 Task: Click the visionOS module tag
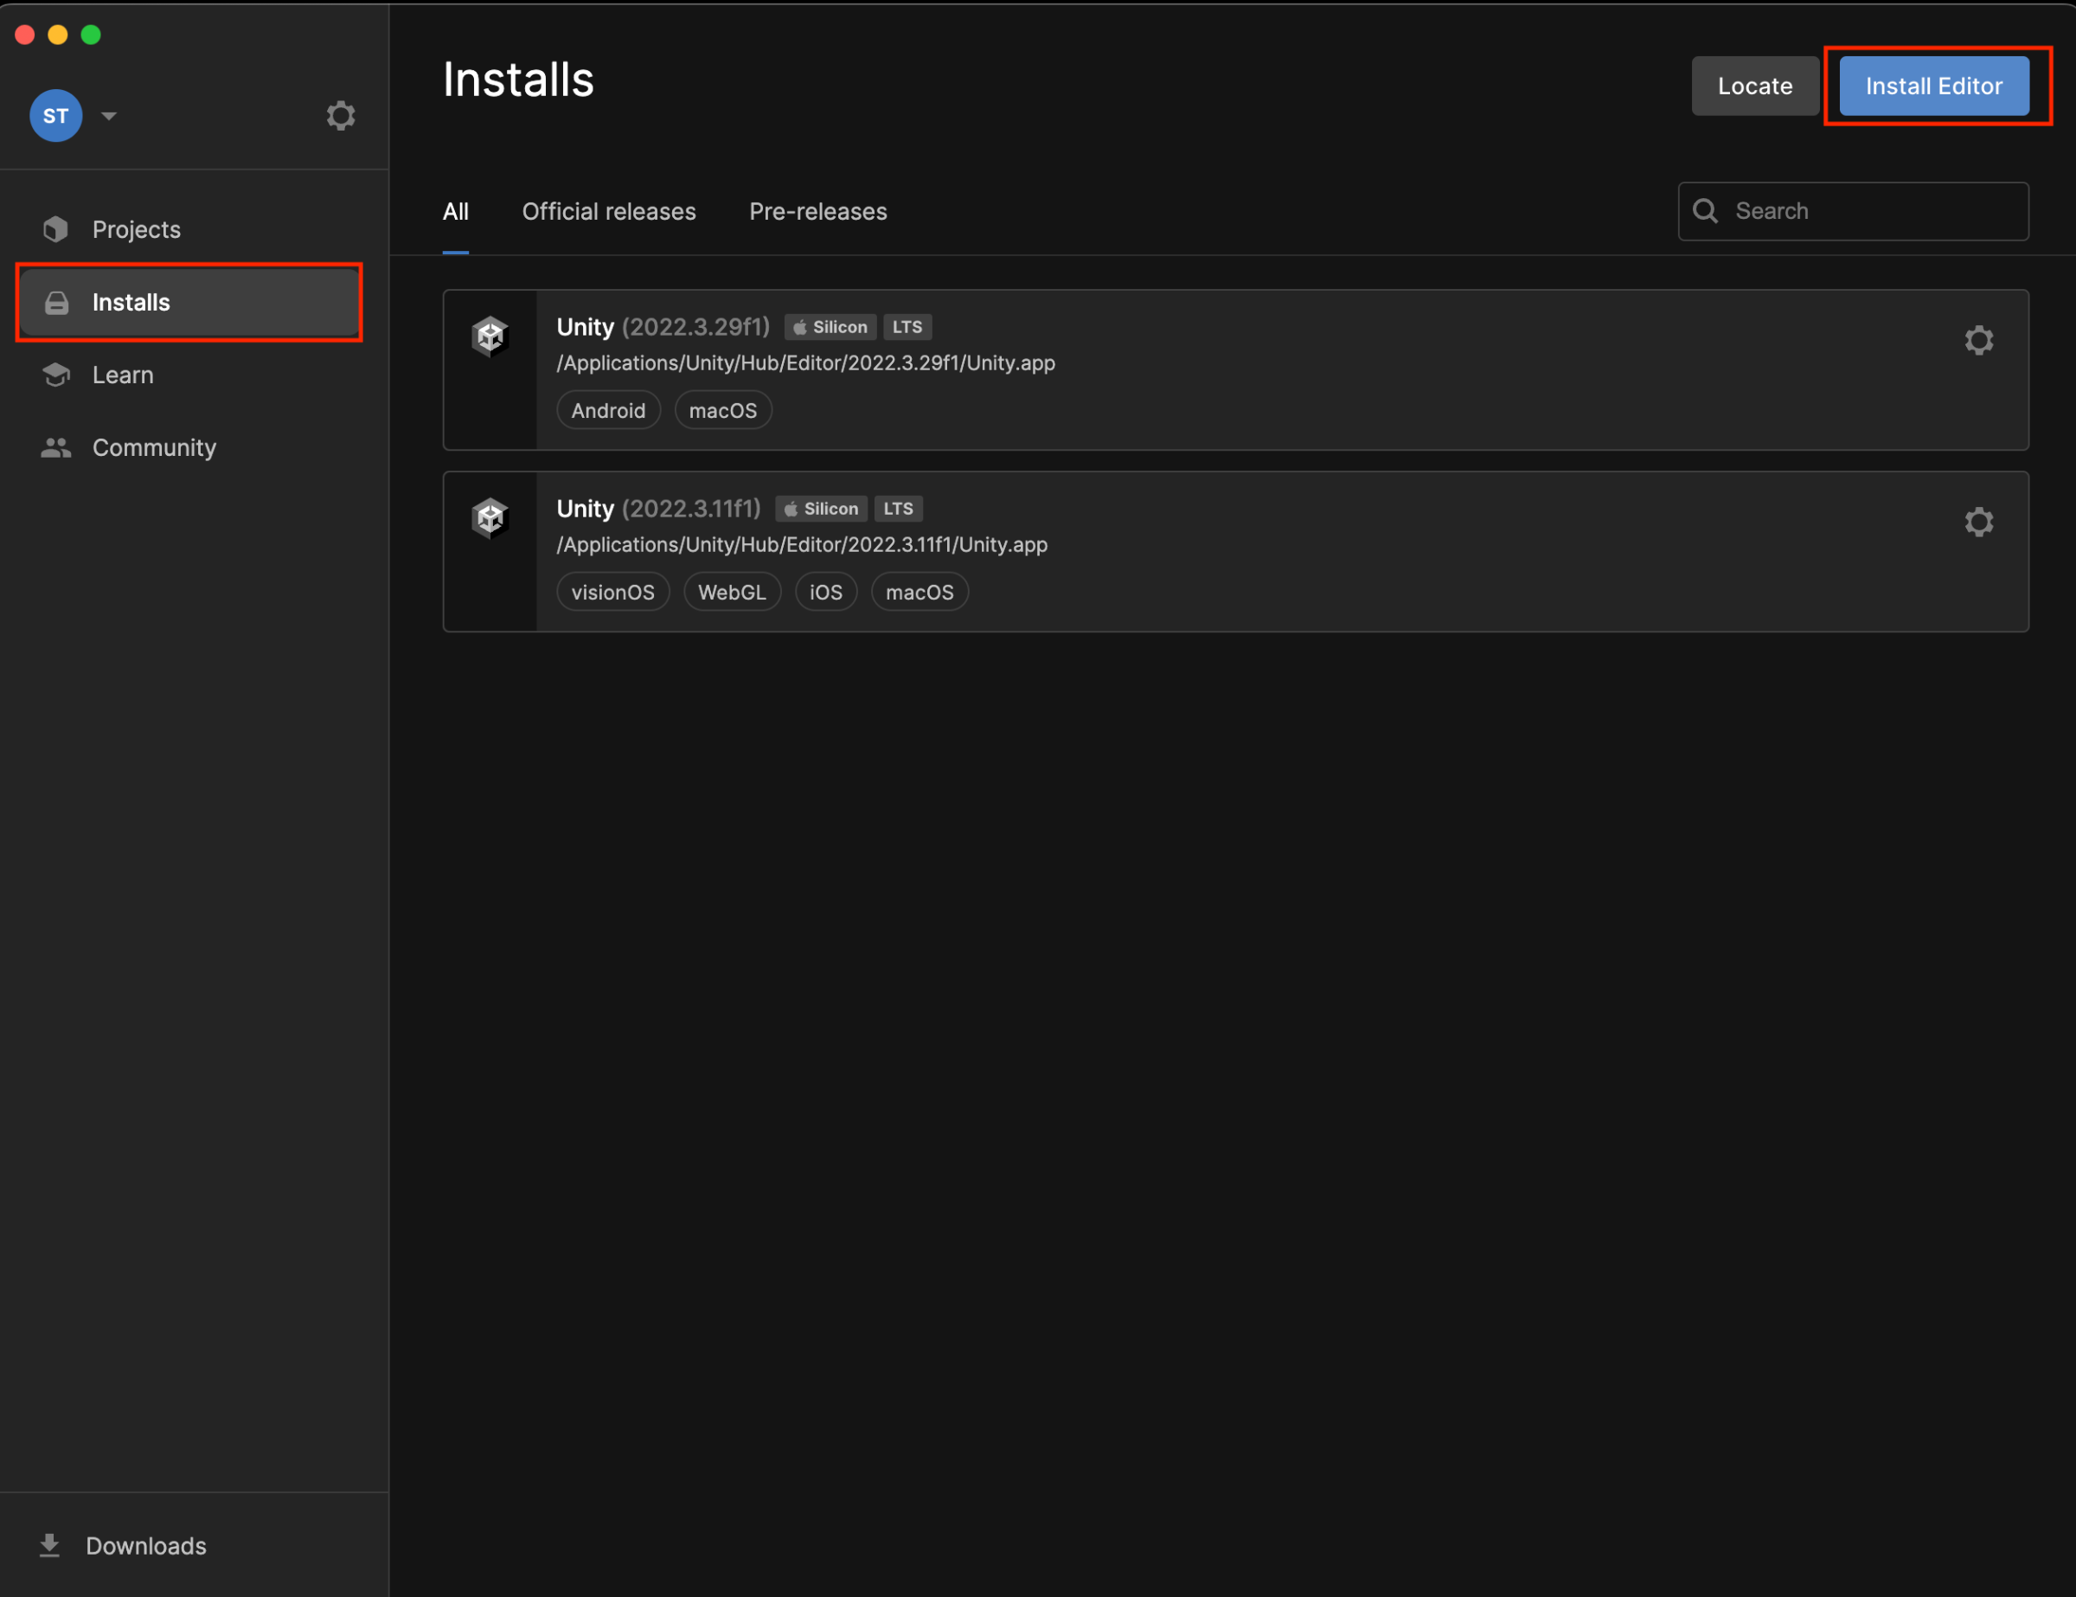pos(613,593)
